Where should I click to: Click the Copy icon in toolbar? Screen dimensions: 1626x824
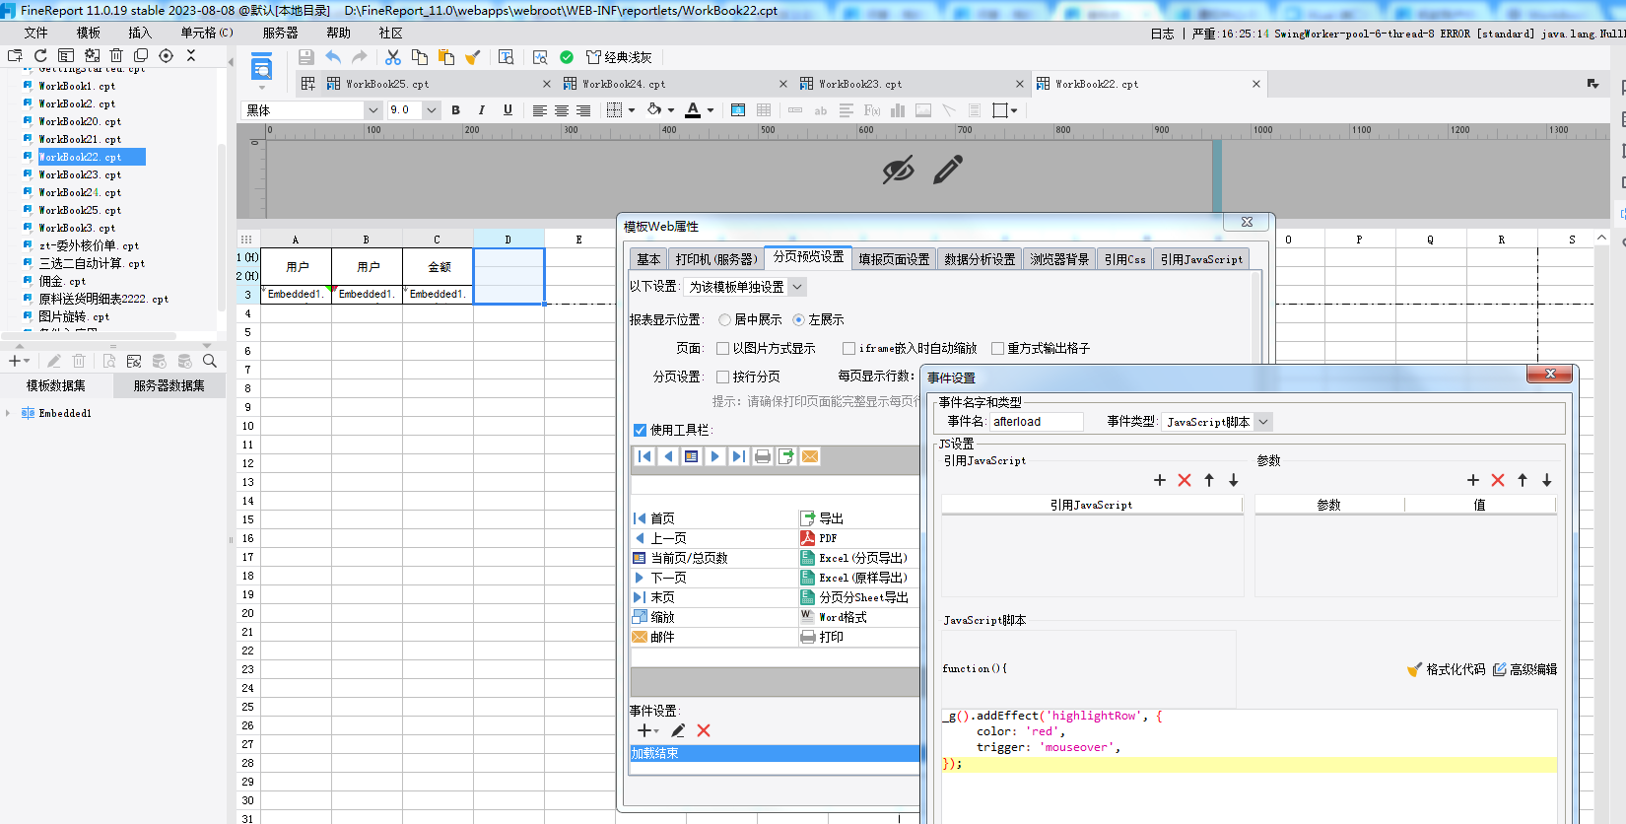420,57
